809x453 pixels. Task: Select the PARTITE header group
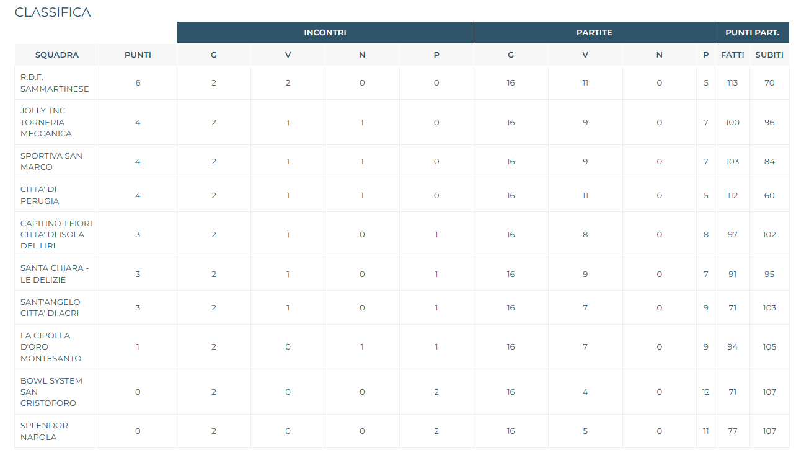point(595,33)
